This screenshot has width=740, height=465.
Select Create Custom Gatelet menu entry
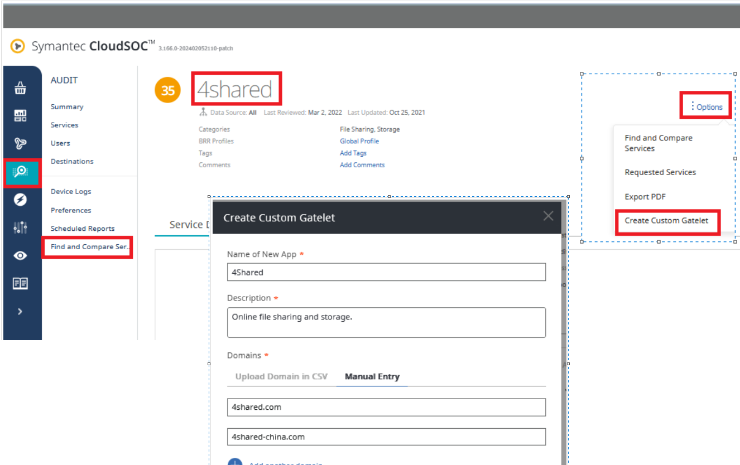click(666, 221)
